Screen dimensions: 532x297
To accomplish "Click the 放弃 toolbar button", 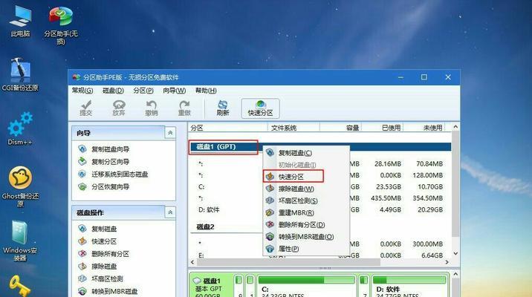I will coord(119,108).
